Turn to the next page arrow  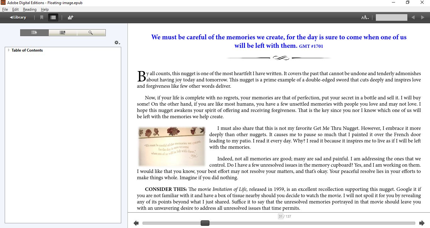[x=422, y=223]
